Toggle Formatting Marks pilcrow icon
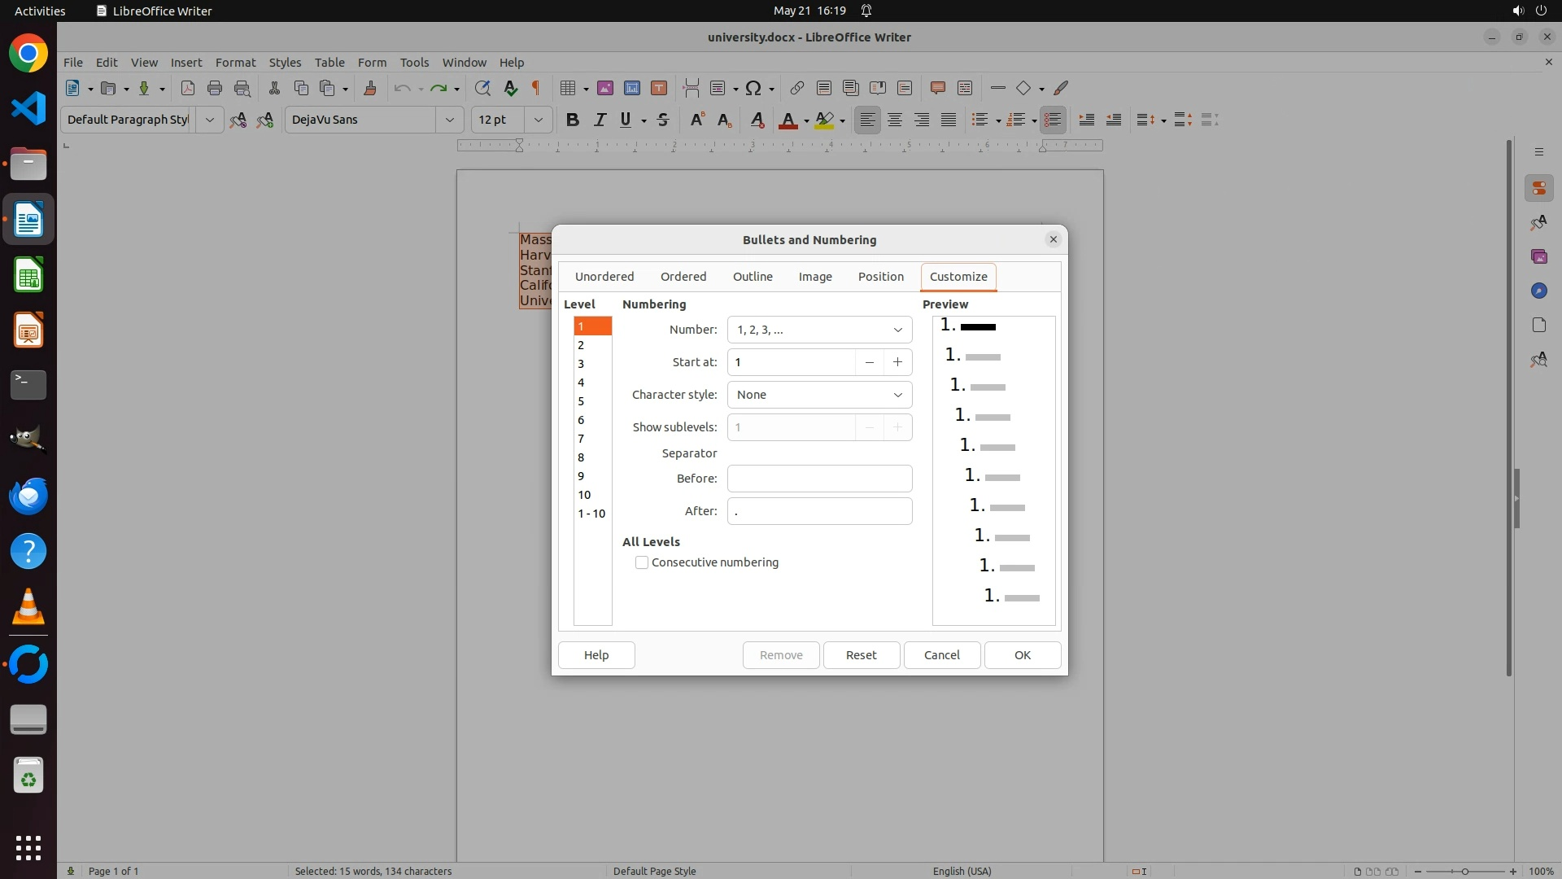Viewport: 1562px width, 879px height. tap(536, 88)
